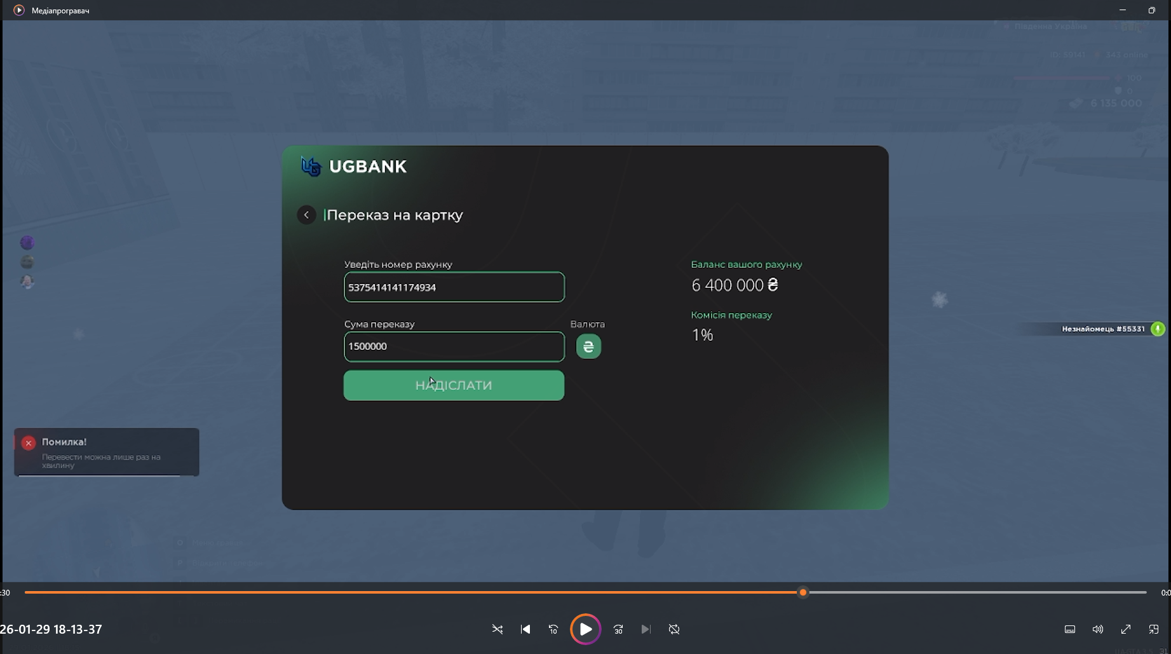Skip back 10 seconds

pos(553,629)
